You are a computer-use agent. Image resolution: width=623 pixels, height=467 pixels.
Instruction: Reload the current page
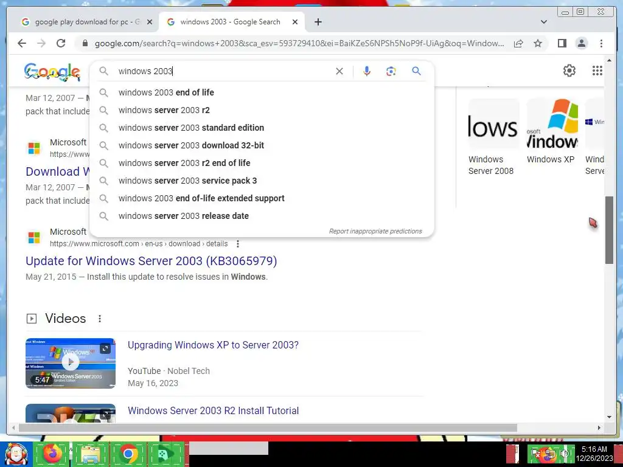(x=61, y=43)
